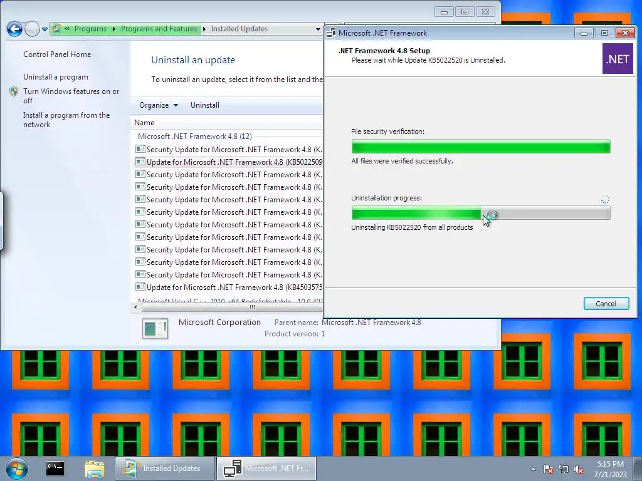Image resolution: width=642 pixels, height=481 pixels.
Task: Expand the arrow after Programs and Features
Action: [x=204, y=29]
